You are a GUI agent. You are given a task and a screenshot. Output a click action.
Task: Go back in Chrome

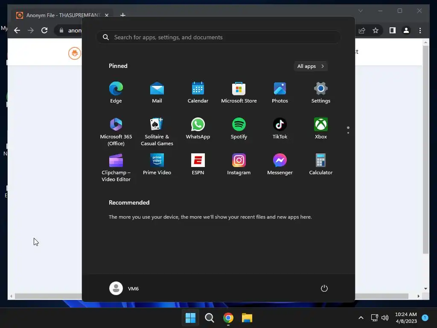17,30
